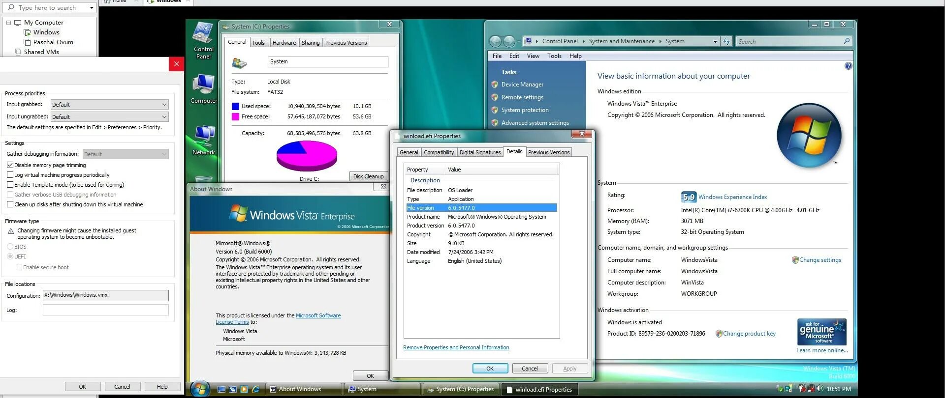Click the firmware warning triangle icon
This screenshot has width=945, height=398.
pyautogui.click(x=11, y=231)
